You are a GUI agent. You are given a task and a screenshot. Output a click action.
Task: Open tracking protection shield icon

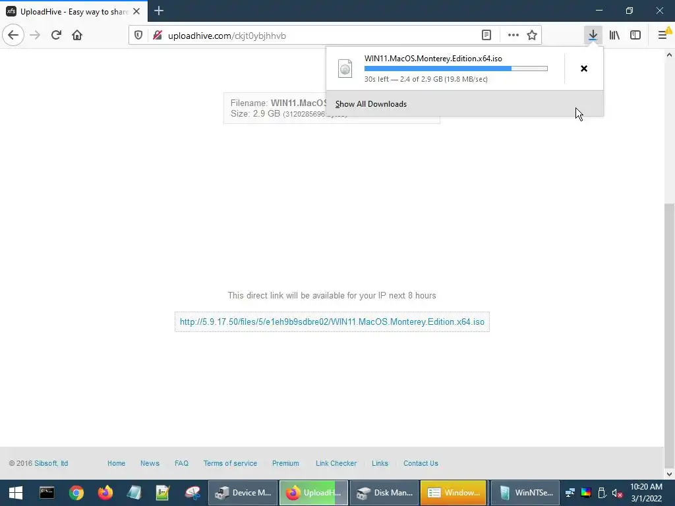[138, 36]
